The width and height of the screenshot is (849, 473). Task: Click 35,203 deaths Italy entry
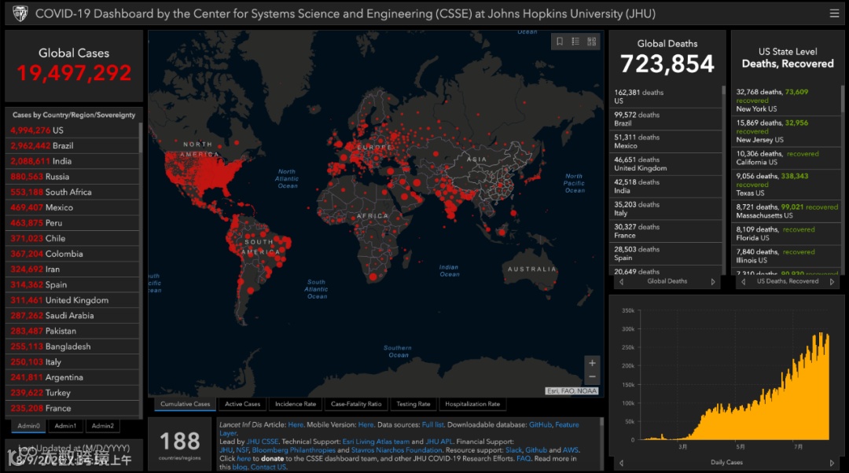tap(666, 209)
